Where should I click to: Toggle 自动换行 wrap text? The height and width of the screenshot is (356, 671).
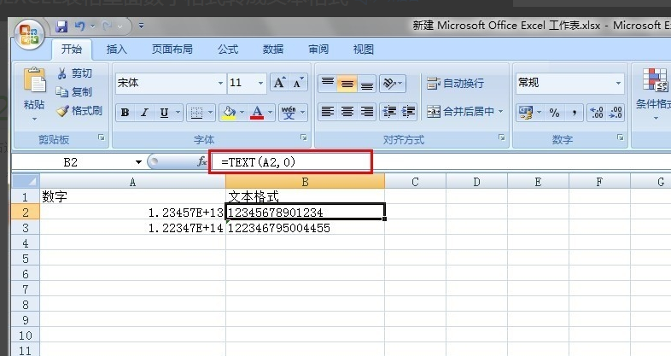[455, 83]
